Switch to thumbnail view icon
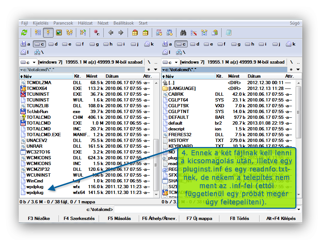The image size is (321, 242). [x=59, y=33]
